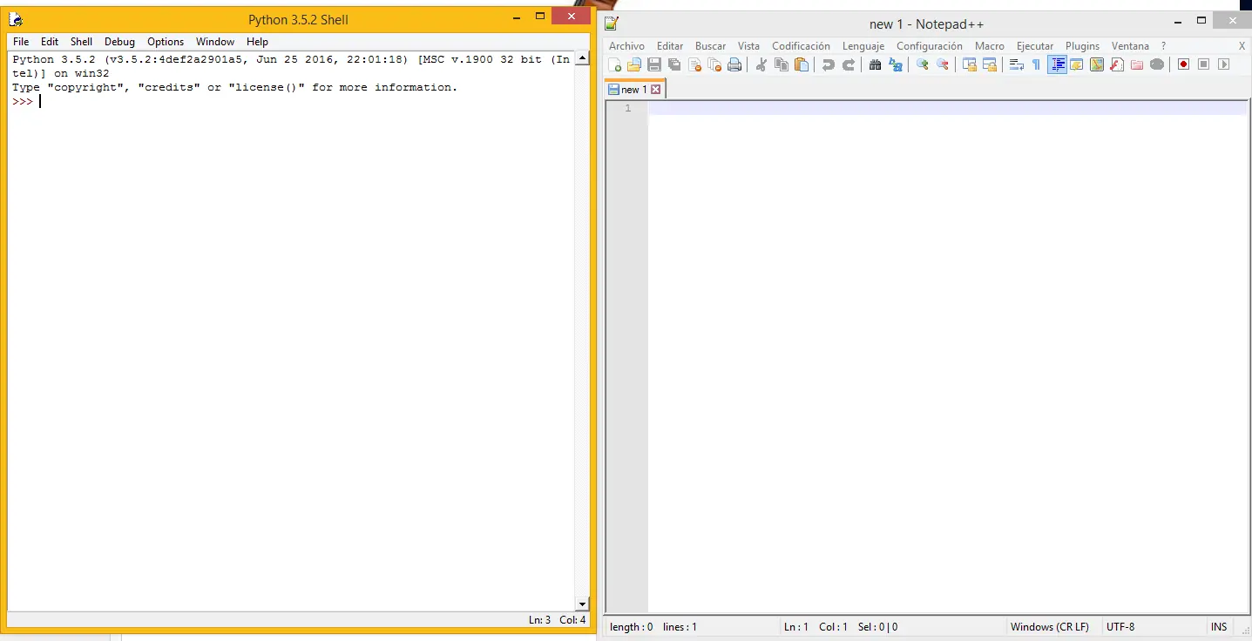This screenshot has width=1252, height=641.
Task: Open the Editar menu
Action: click(x=670, y=46)
